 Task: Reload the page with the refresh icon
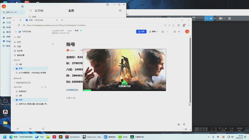click(19, 25)
